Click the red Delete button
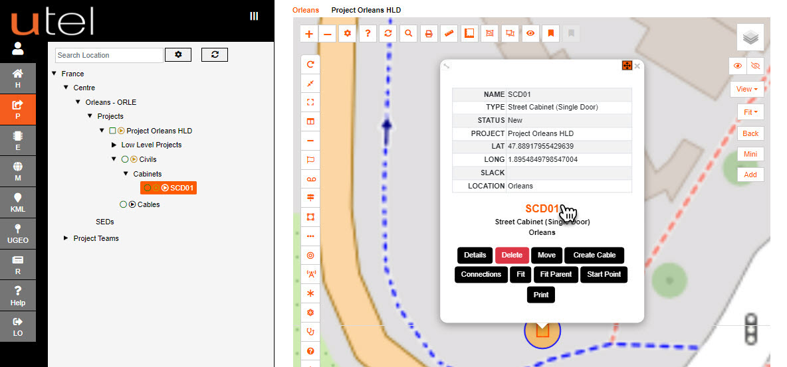Image resolution: width=787 pixels, height=367 pixels. pos(512,256)
